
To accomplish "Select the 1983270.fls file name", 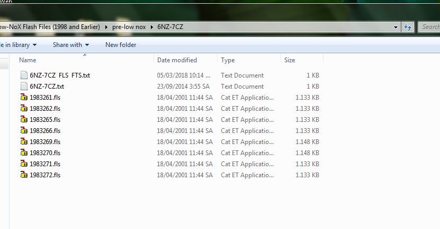I will 45,153.
